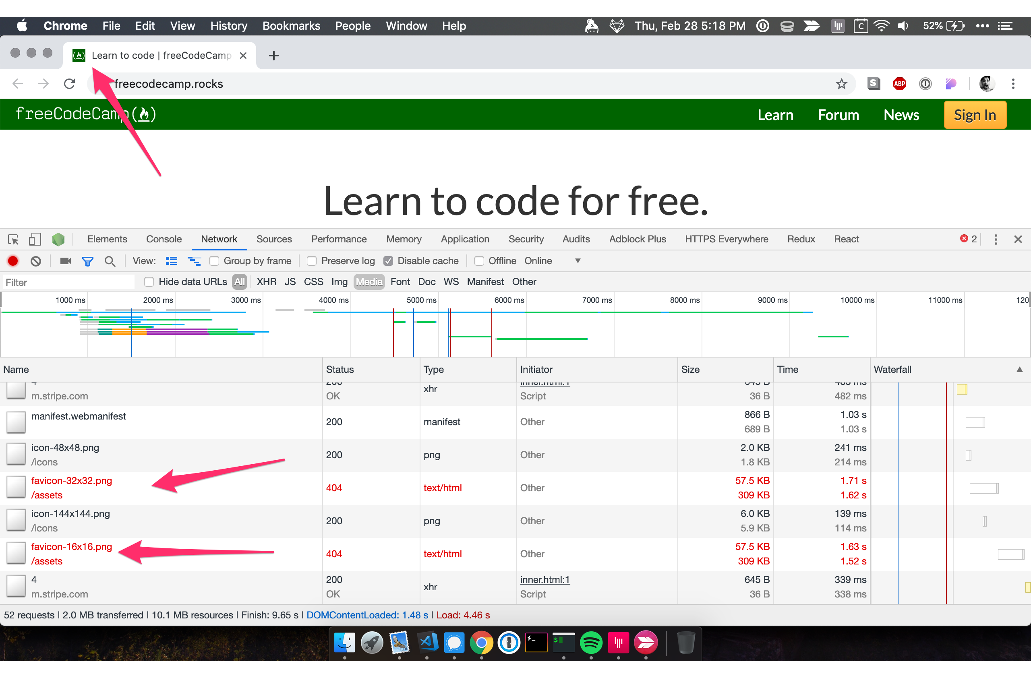Click the red record network log button
The width and height of the screenshot is (1031, 678).
coord(13,261)
